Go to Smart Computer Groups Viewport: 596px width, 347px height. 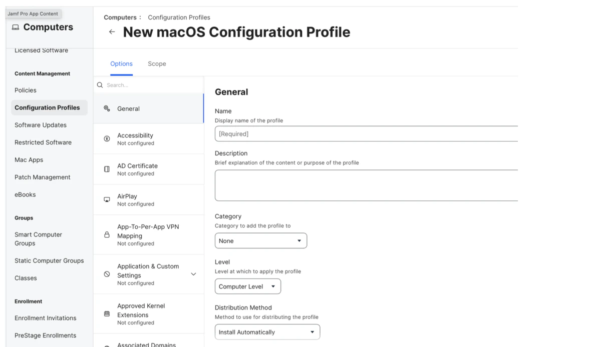click(39, 239)
